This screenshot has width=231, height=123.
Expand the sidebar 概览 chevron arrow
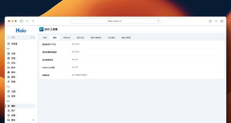(33, 120)
